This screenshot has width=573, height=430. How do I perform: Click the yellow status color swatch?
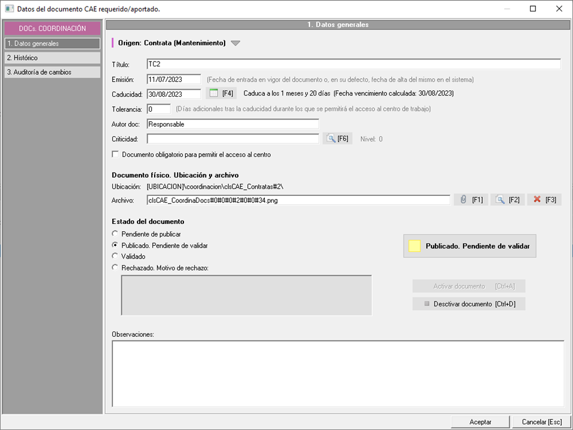[x=415, y=246]
